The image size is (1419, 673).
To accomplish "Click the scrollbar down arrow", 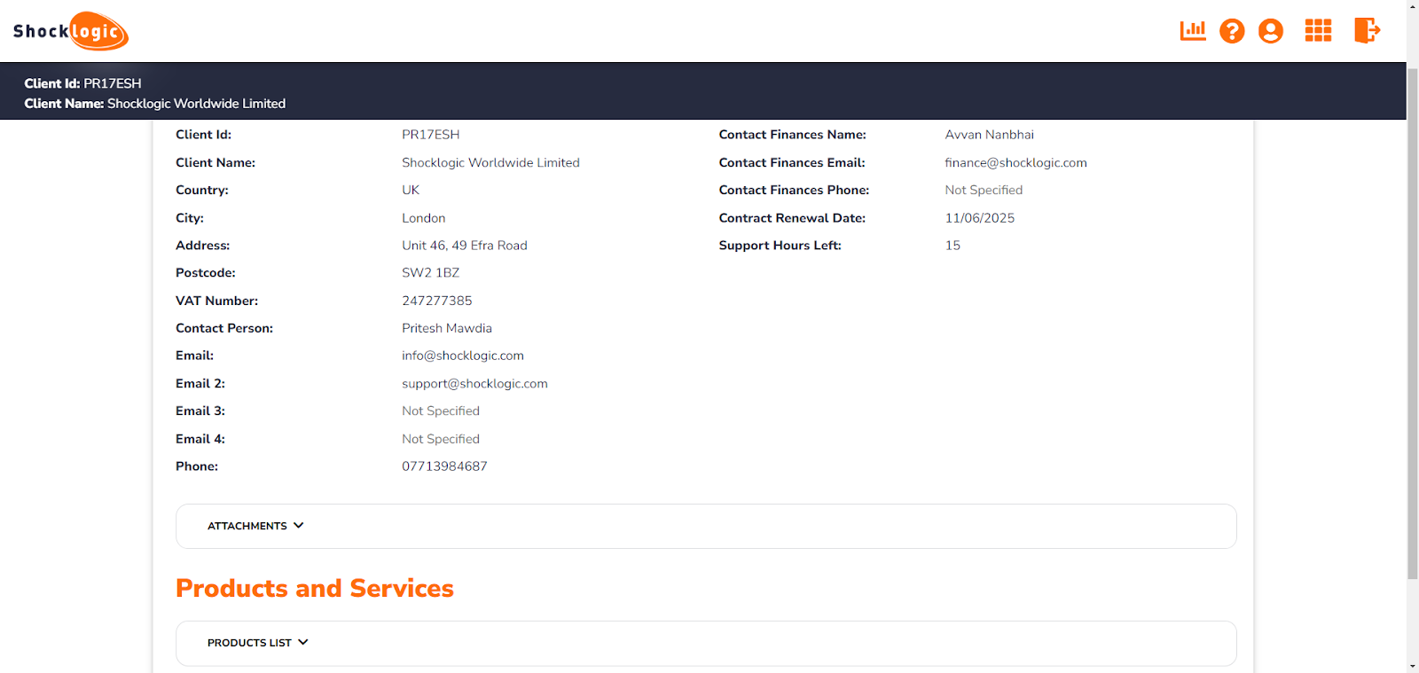I will point(1413,666).
